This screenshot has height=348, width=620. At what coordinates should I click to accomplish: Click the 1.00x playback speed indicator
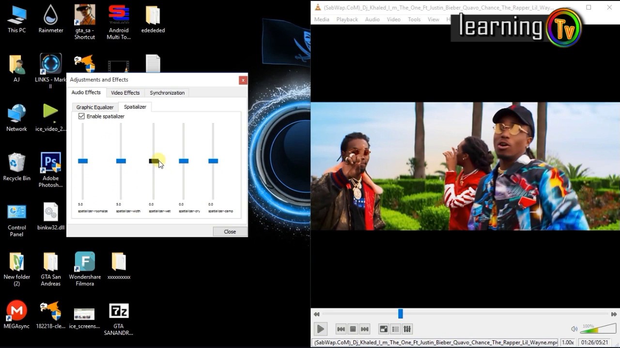pyautogui.click(x=568, y=343)
